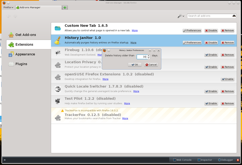Click the days number input in dialog
242x165 pixels.
click(142, 57)
